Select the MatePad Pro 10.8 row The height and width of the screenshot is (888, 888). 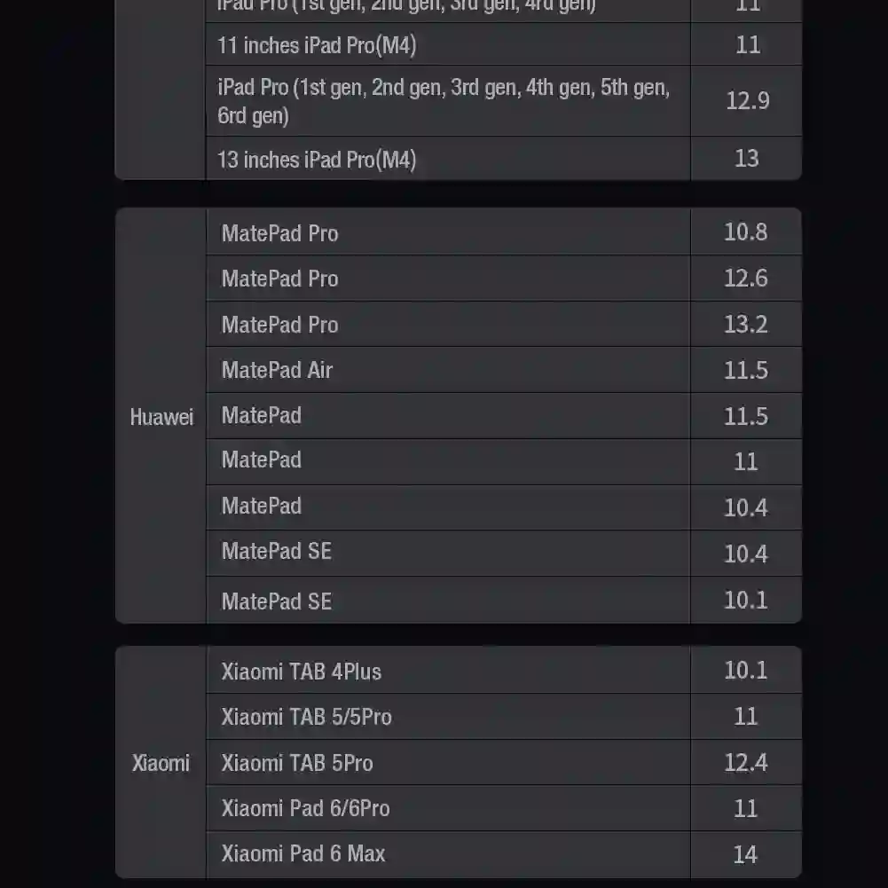click(x=504, y=232)
